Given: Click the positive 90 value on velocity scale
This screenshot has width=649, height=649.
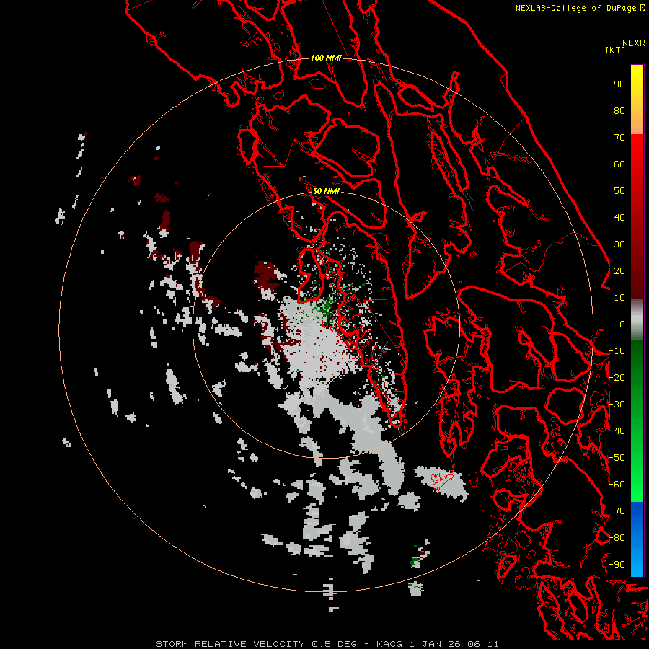Looking at the screenshot, I should tap(619, 84).
